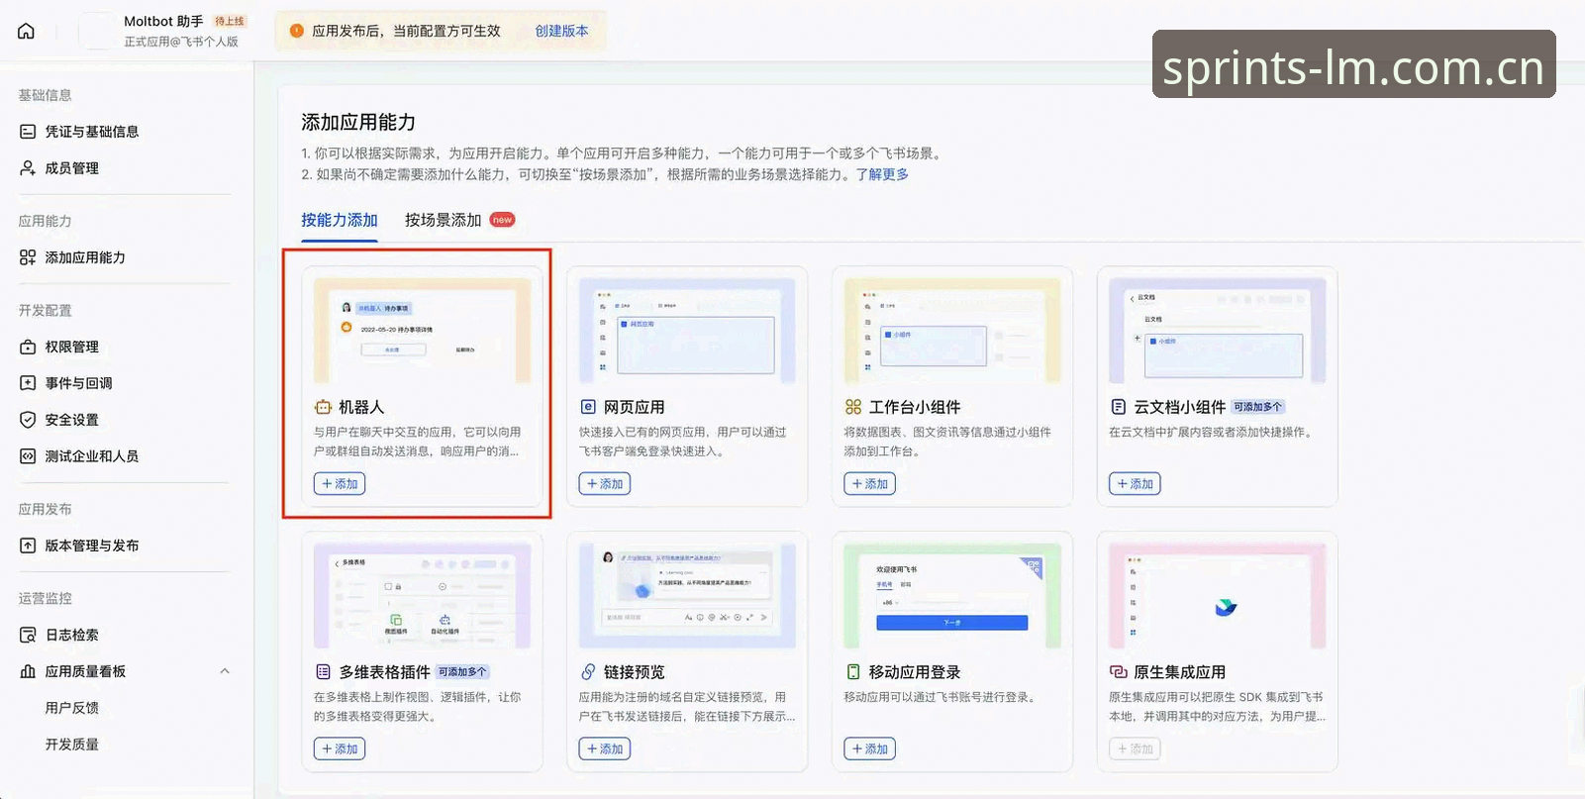1585x799 pixels.
Task: Click the 日志检索 search icon
Action: pyautogui.click(x=28, y=635)
